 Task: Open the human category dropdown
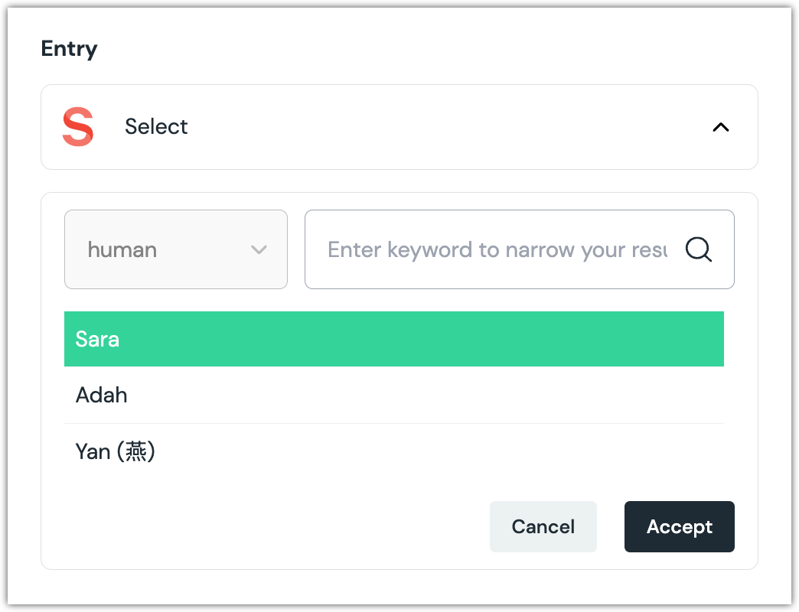coord(175,249)
